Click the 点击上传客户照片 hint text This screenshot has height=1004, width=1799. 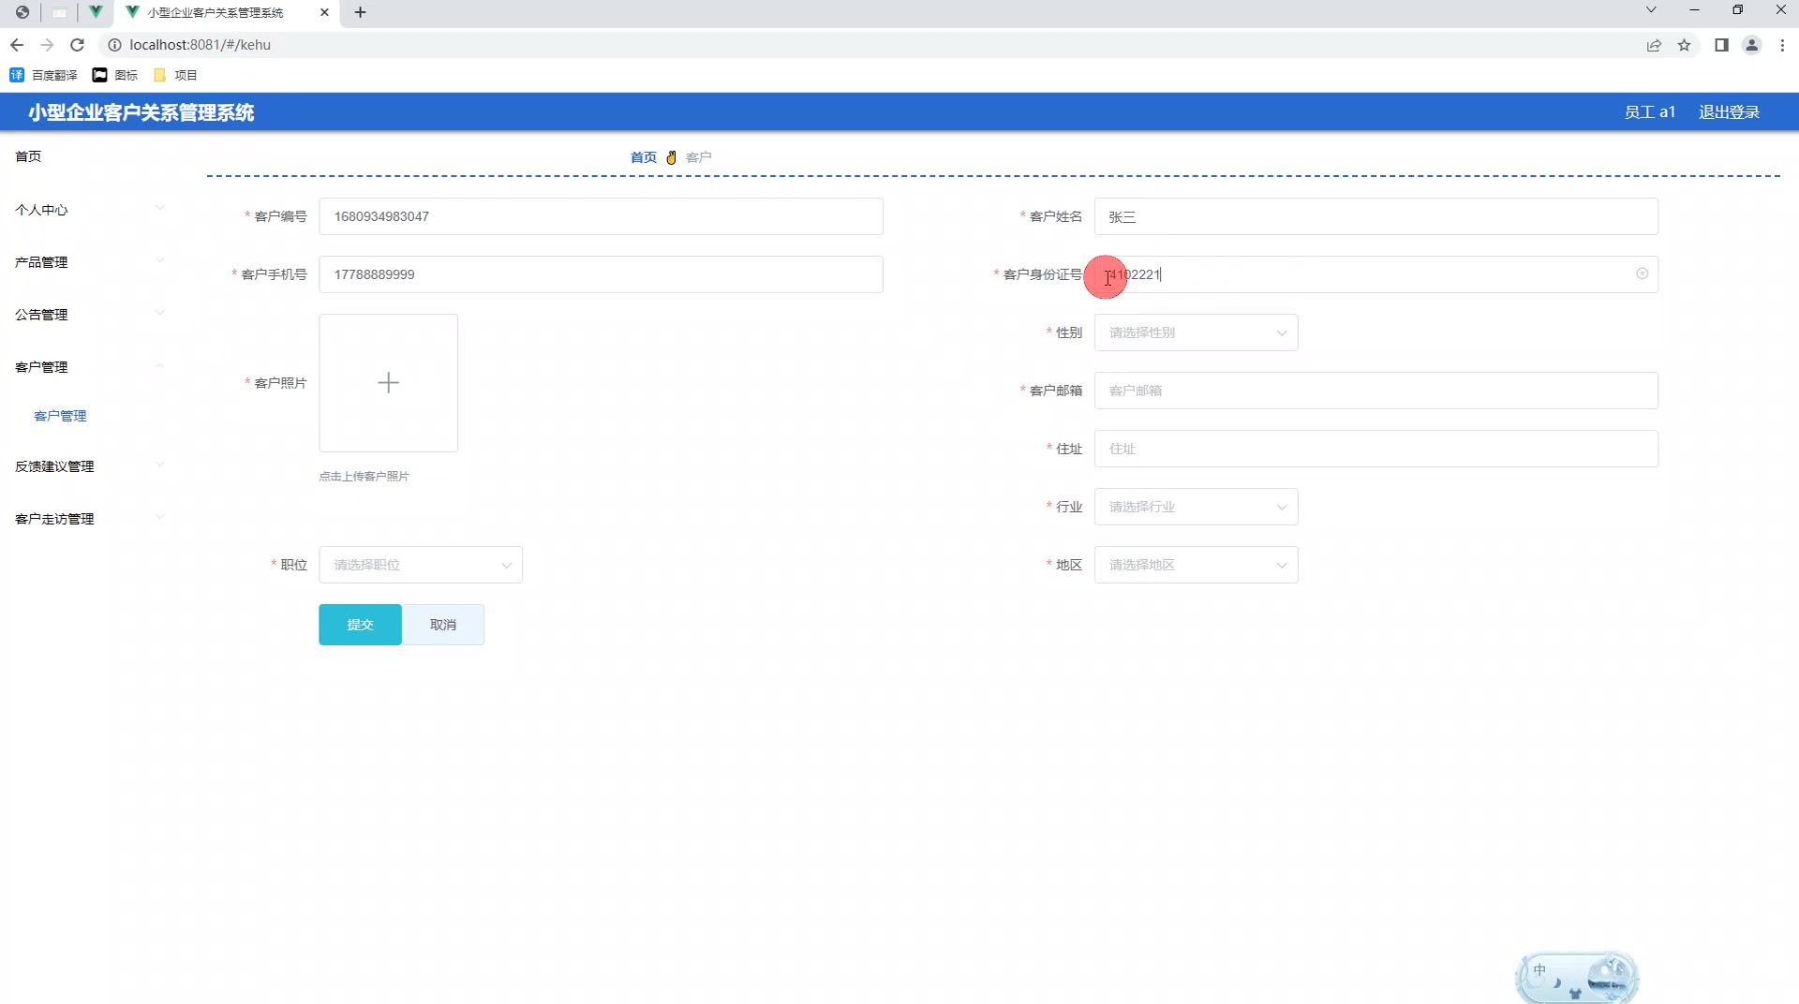coord(364,477)
